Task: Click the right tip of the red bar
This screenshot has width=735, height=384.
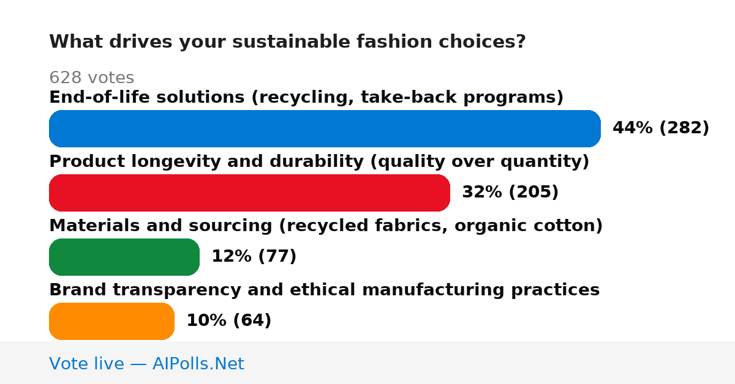Action: click(x=443, y=193)
